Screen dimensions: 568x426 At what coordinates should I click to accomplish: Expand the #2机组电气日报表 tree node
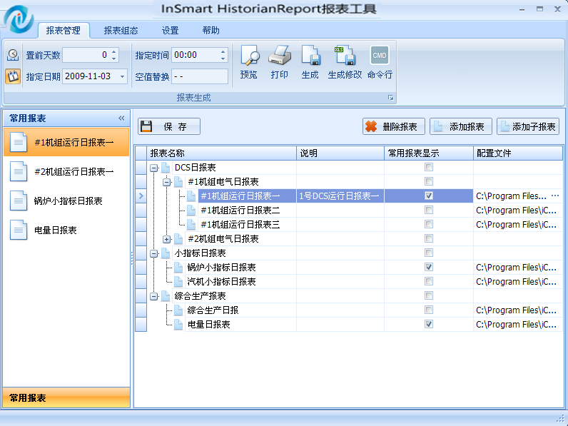[167, 239]
